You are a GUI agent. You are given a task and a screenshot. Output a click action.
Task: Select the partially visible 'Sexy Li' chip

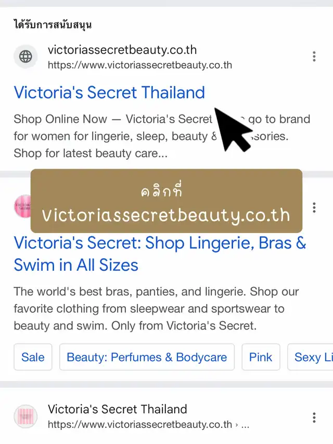click(310, 357)
